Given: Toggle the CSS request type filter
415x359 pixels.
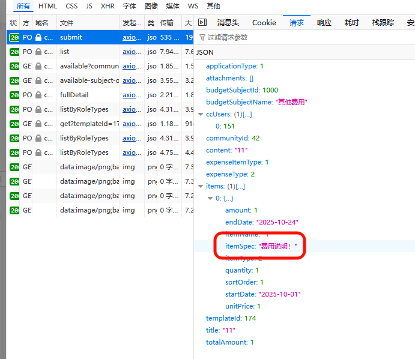Looking at the screenshot, I should point(72,6).
